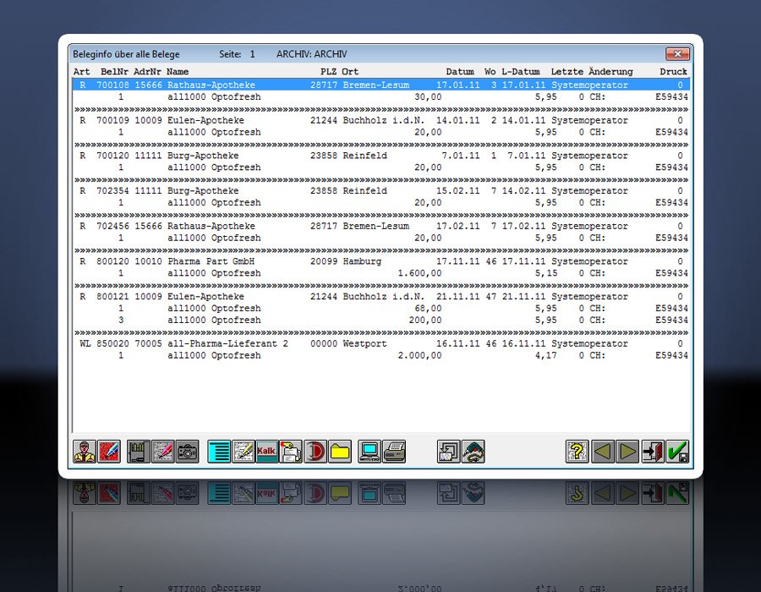Click the BelNr column header

(114, 72)
